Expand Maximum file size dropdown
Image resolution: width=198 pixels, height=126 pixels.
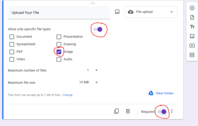coord(89,82)
